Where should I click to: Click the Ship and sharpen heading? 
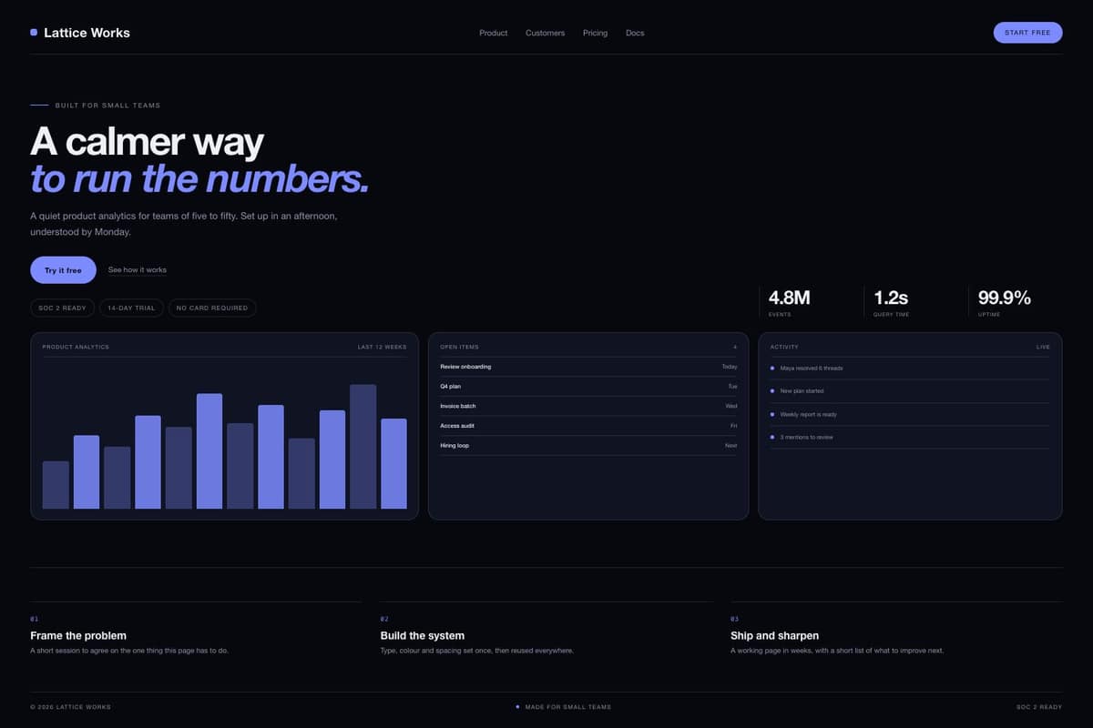tap(775, 636)
